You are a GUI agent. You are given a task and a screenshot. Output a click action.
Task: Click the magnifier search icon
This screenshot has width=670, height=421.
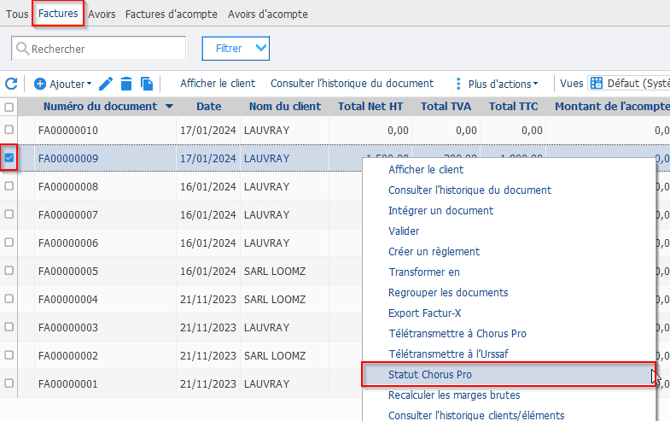22,49
